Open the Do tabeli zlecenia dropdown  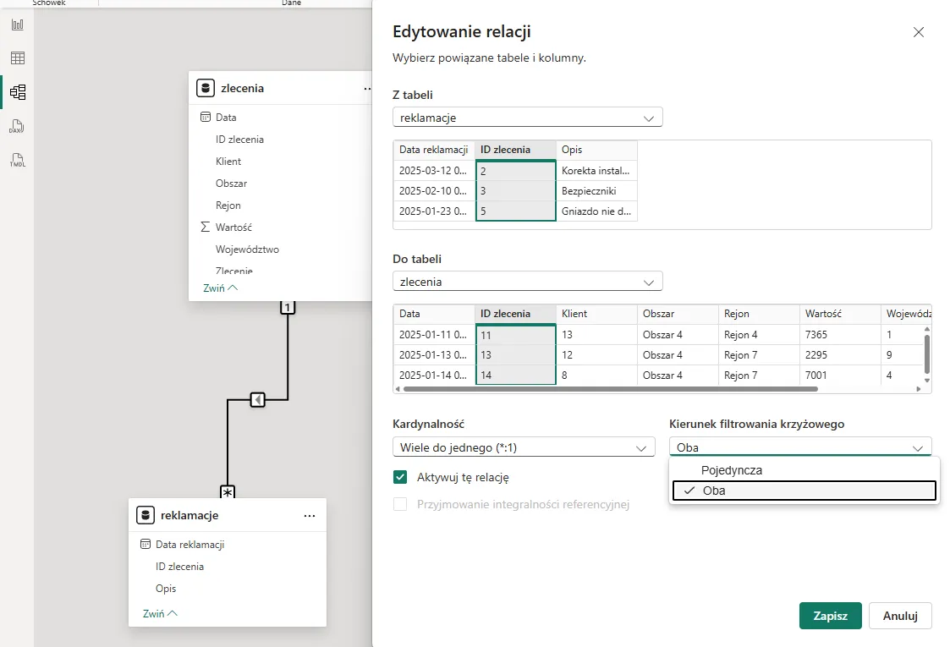click(527, 282)
